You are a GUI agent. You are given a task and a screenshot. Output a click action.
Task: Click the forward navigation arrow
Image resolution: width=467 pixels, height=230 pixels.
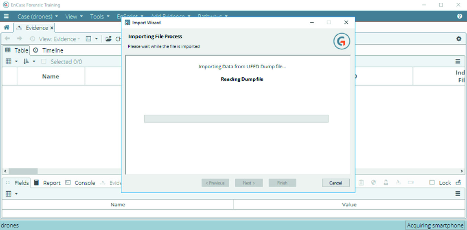pos(19,39)
